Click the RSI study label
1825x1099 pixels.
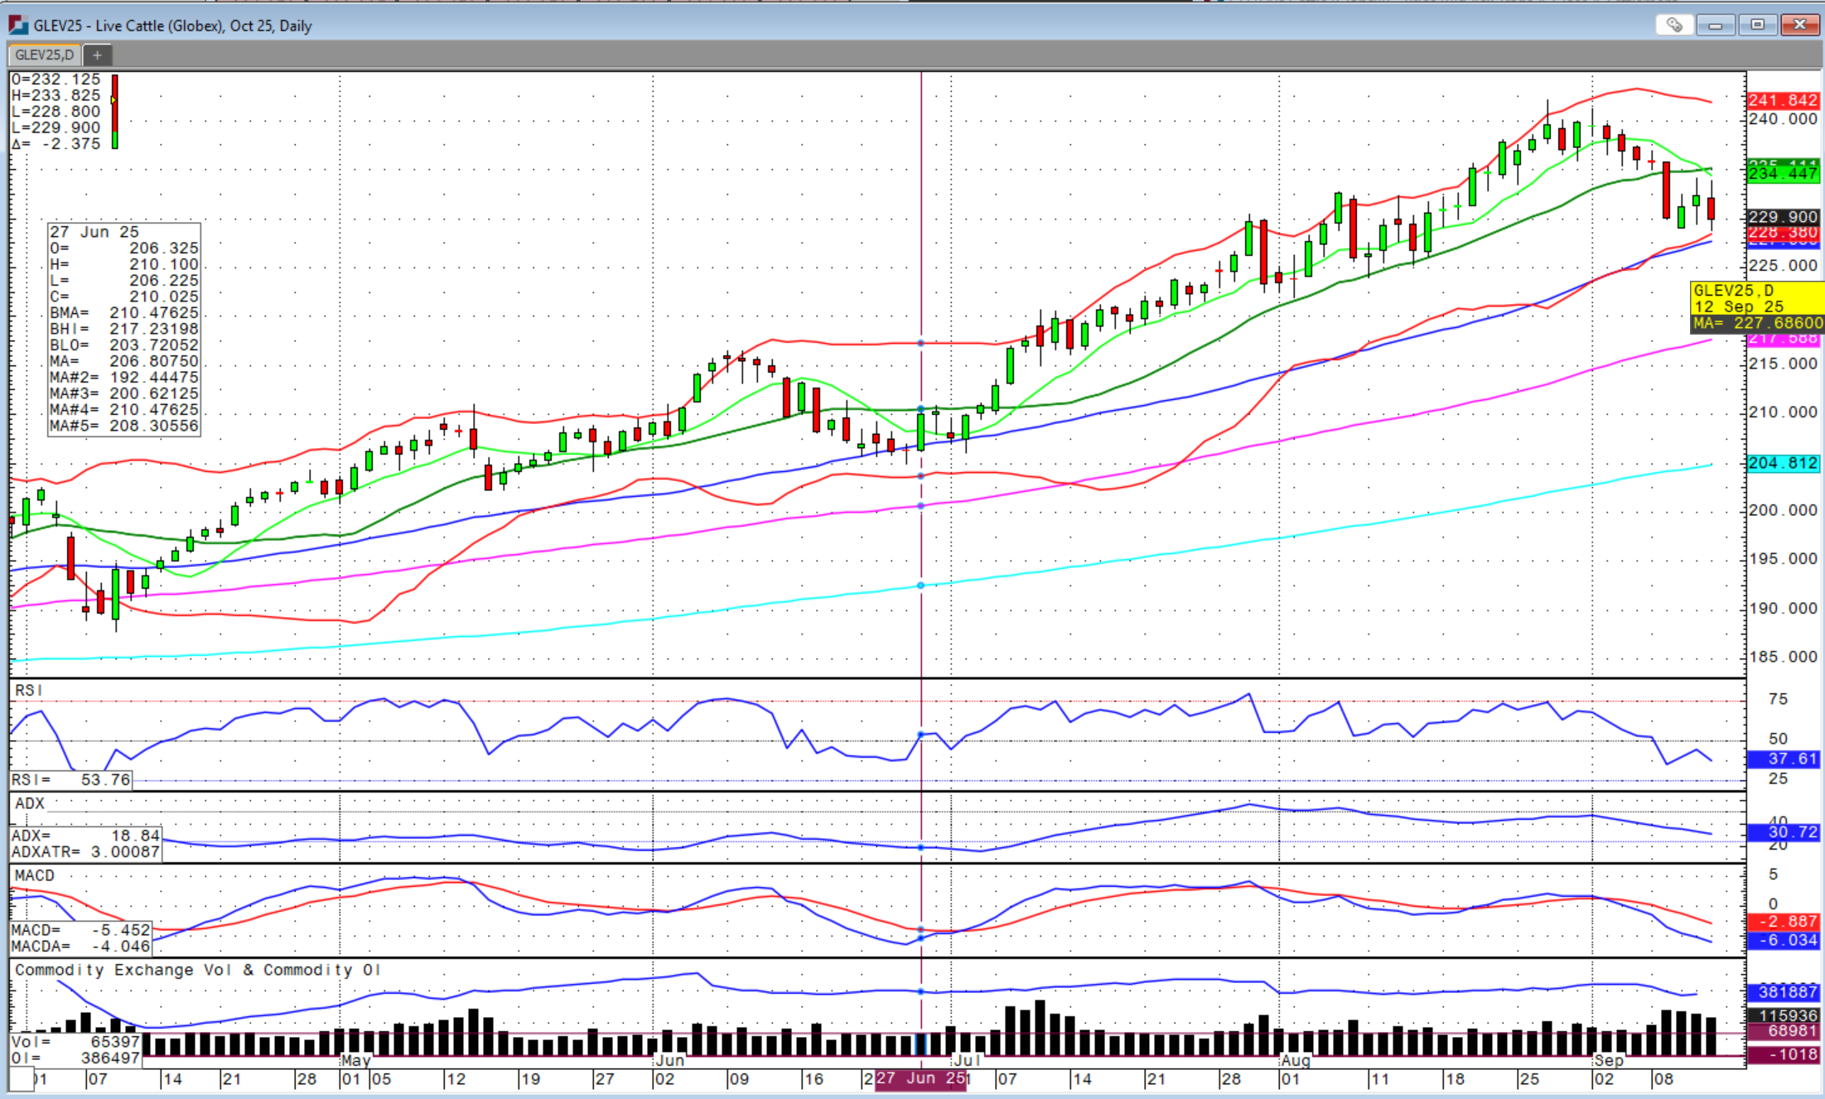pyautogui.click(x=28, y=690)
